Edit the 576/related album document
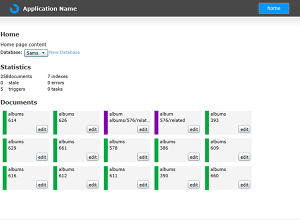The image size is (300, 220). [194, 129]
